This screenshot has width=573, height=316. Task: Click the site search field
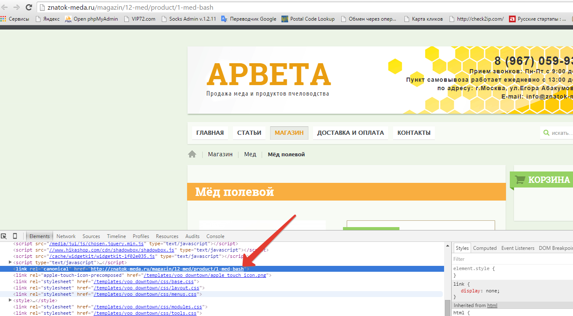[557, 133]
